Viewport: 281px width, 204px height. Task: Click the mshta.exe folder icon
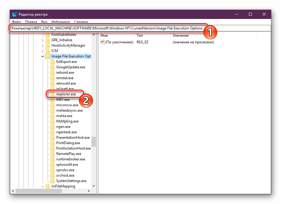53,116
